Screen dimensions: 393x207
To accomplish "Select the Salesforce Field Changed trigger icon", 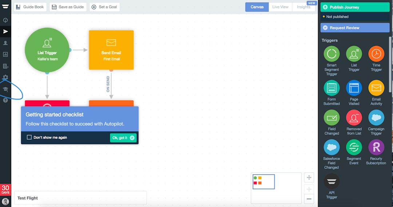I will click(x=332, y=147).
